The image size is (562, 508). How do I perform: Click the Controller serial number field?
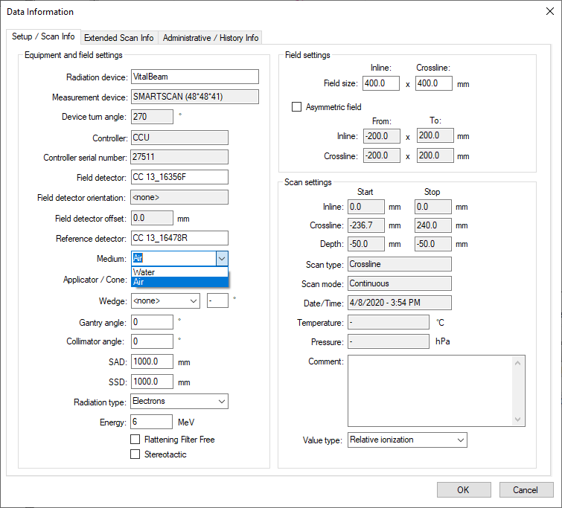[179, 157]
